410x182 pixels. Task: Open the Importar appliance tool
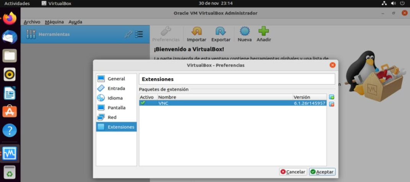click(196, 34)
